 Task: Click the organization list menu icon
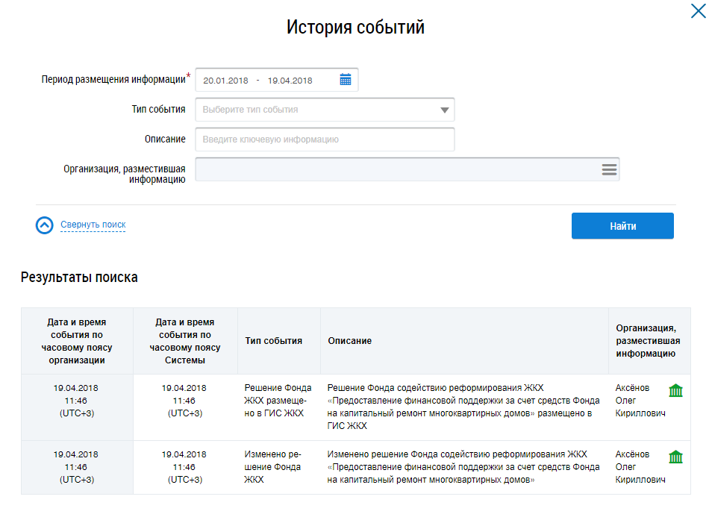[609, 169]
